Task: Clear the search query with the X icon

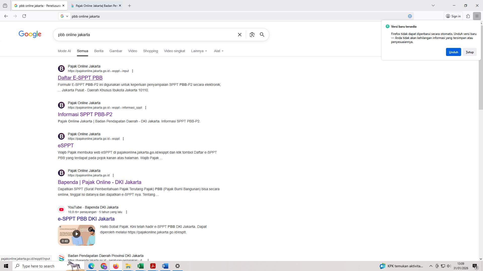Action: [x=239, y=35]
